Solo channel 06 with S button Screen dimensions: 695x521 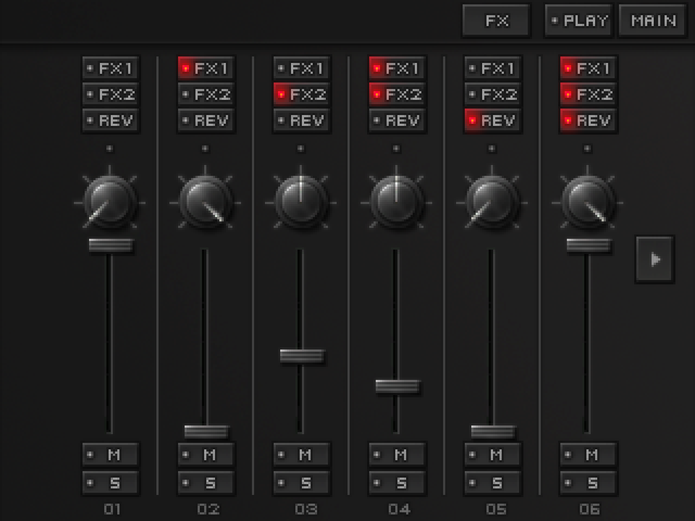(x=589, y=482)
